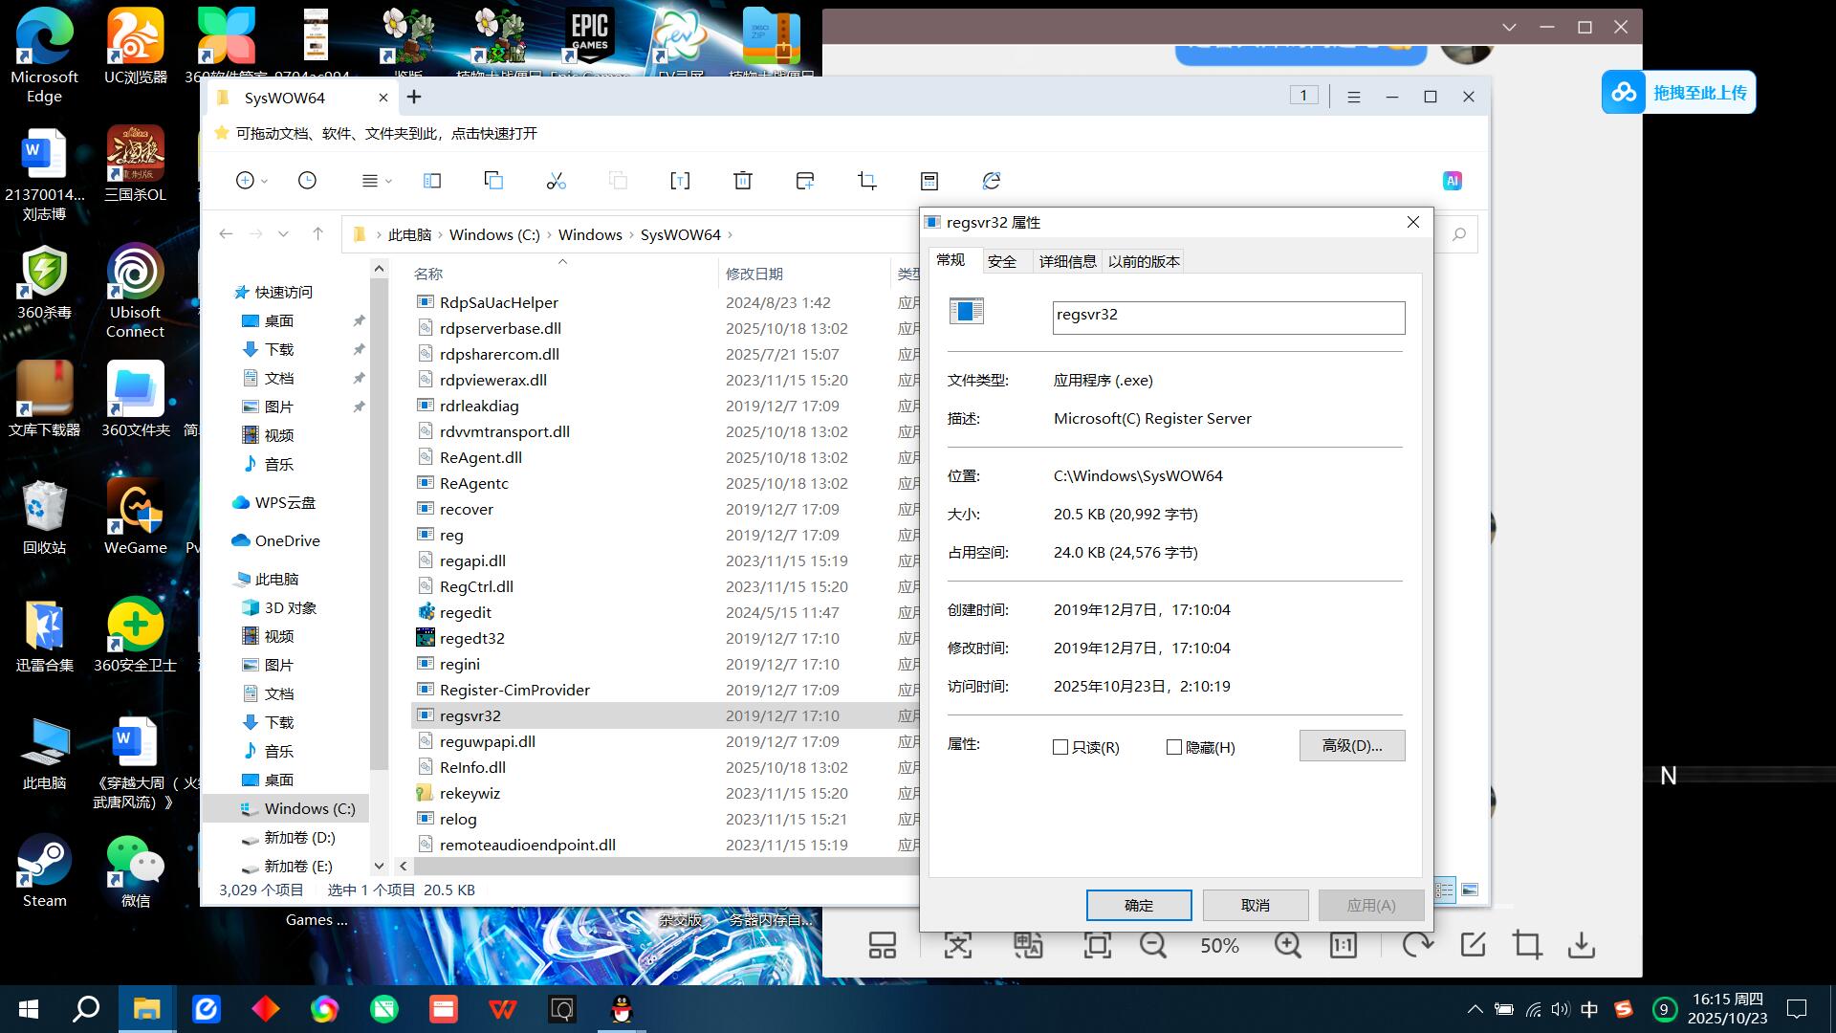Click zoom out magnifier in image viewer
This screenshot has height=1033, width=1836.
coord(1153,945)
